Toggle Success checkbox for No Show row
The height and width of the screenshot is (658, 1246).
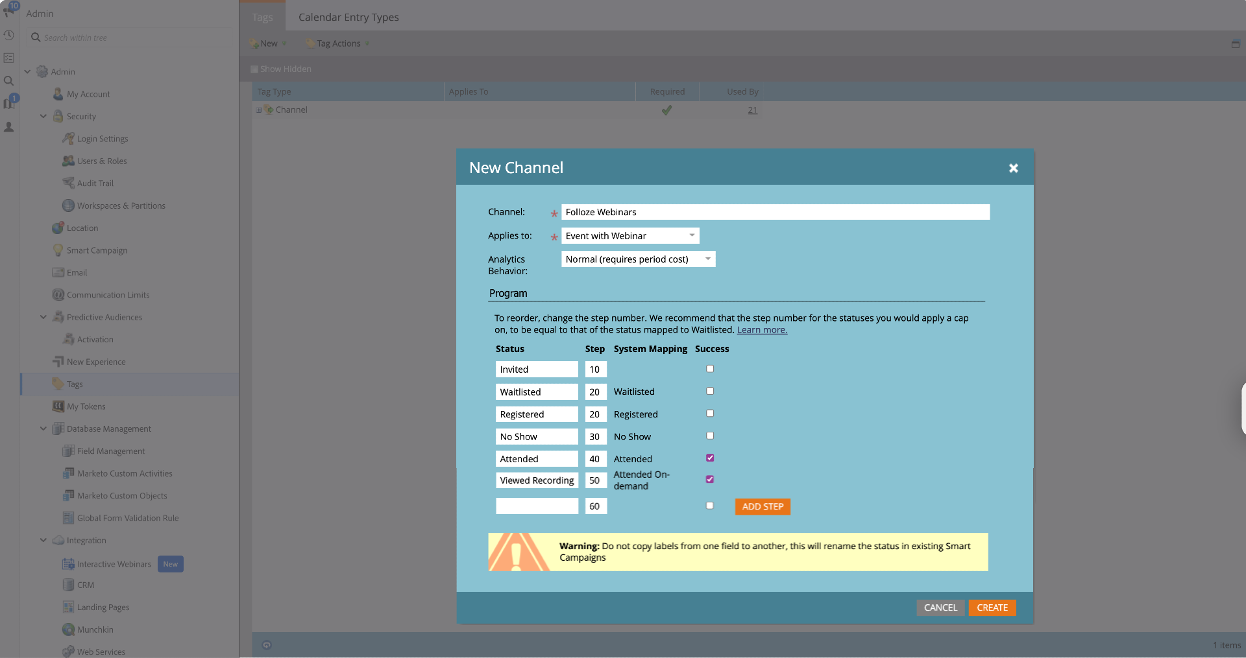(710, 436)
